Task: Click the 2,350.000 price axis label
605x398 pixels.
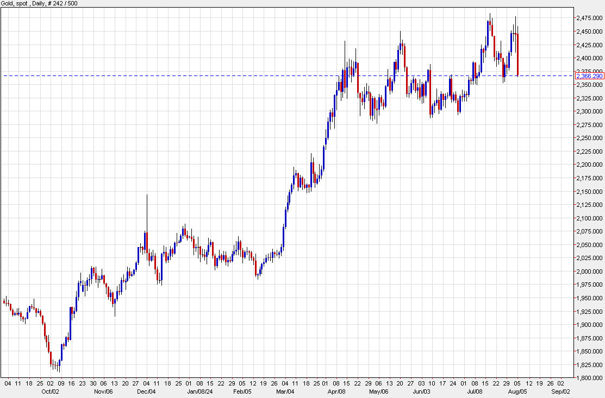Action: 589,85
